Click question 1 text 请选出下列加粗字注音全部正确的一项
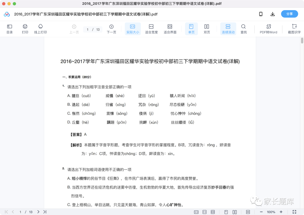 pos(99,87)
